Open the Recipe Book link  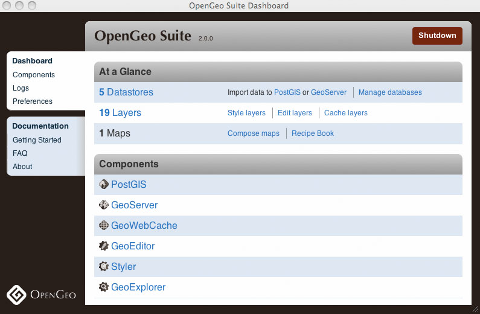(313, 133)
